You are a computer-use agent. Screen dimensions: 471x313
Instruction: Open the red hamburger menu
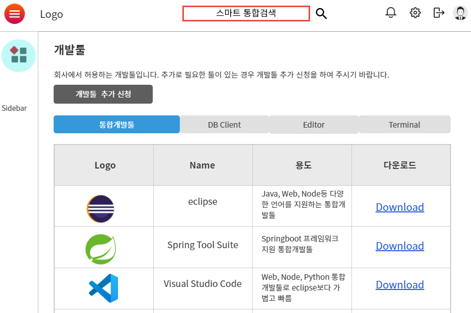(14, 14)
